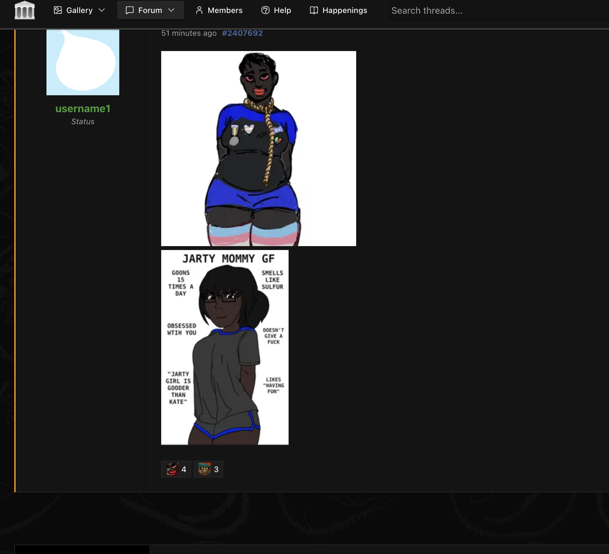
Task: Click the Help question mark icon
Action: click(x=266, y=10)
